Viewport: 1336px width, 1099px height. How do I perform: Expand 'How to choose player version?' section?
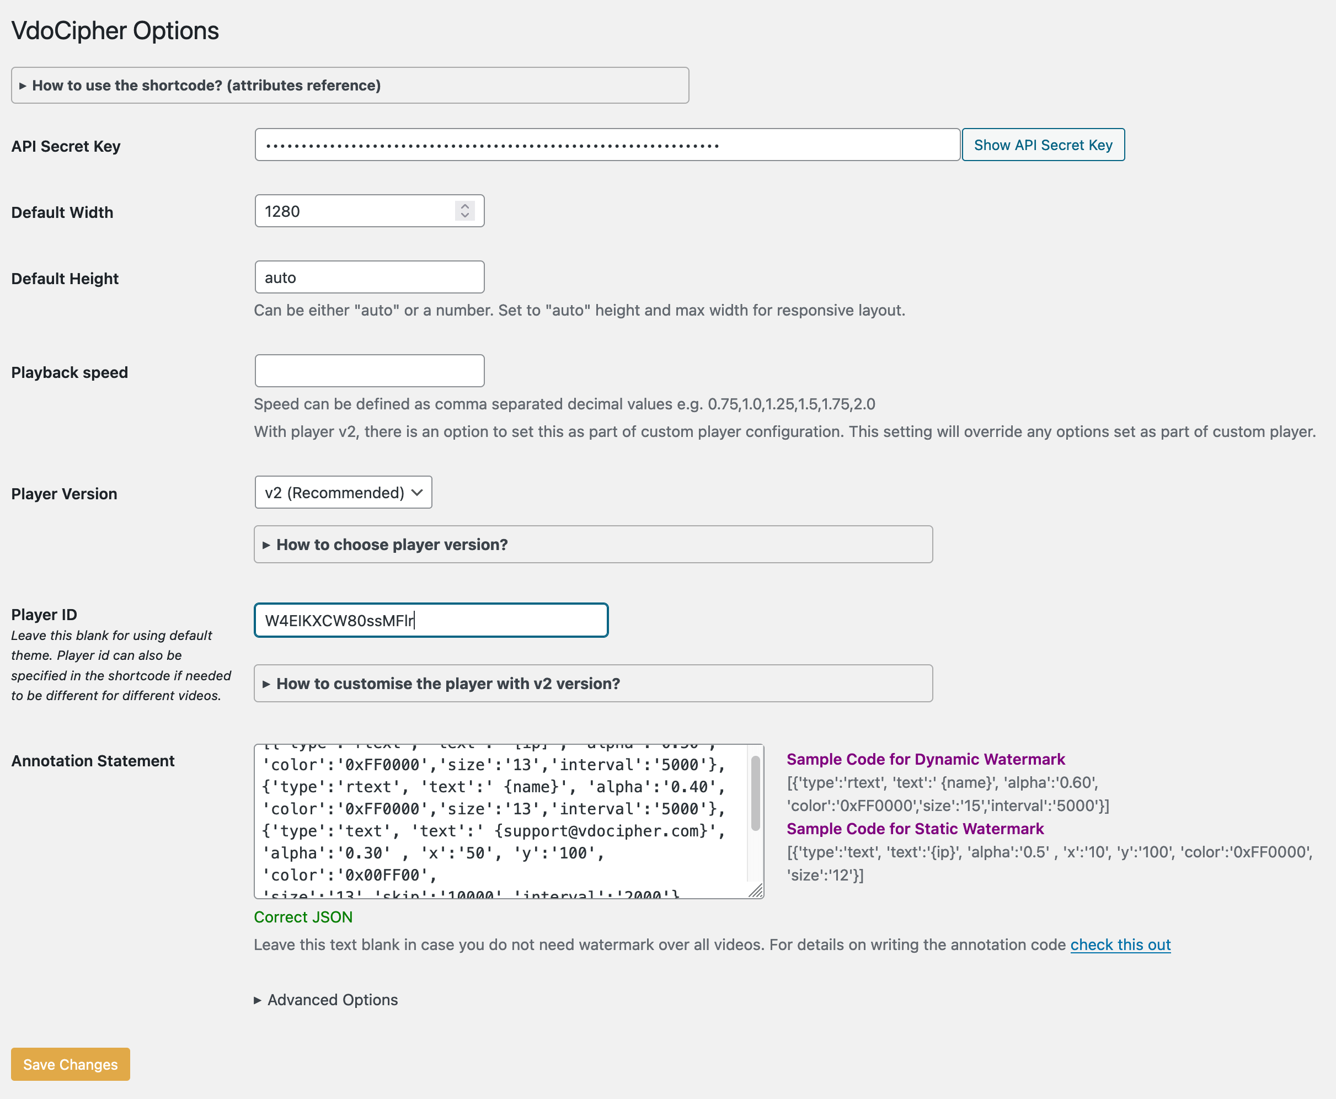pyautogui.click(x=592, y=544)
